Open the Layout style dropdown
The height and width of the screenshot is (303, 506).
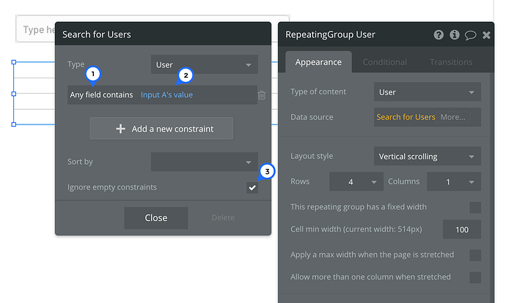click(x=427, y=157)
